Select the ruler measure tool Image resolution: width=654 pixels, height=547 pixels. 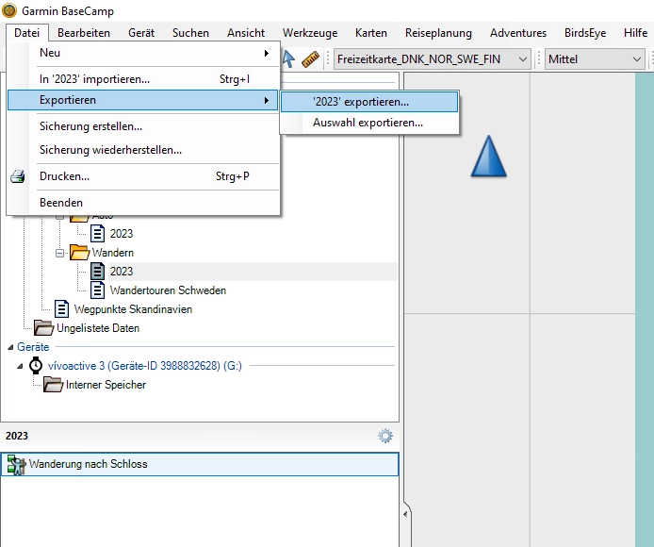tap(311, 59)
